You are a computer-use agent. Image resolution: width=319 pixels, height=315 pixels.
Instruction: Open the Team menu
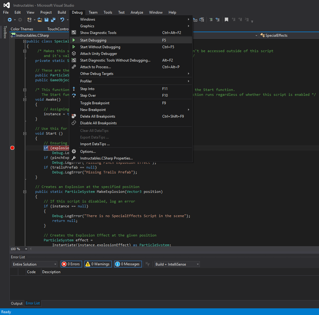click(93, 12)
